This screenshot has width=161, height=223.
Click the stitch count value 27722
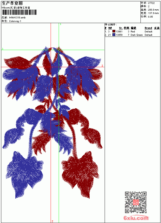pos(151,3)
